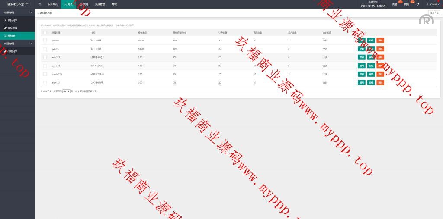Open the 系统管理 top menu
The width and height of the screenshot is (443, 219).
100,4
